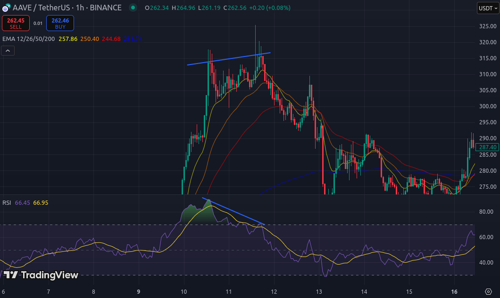Select the RSI divergence trendline
Image resolution: width=500 pixels, height=298 pixels.
click(x=233, y=211)
